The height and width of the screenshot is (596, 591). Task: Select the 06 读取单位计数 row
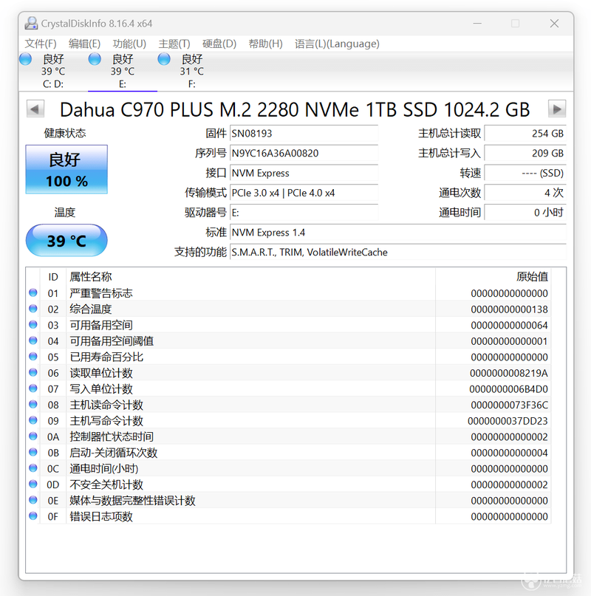coord(289,373)
